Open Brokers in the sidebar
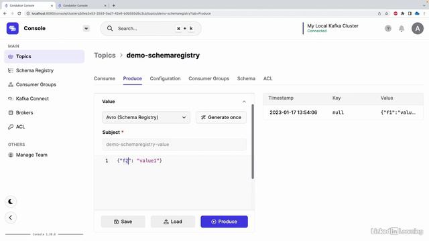This screenshot has width=429, height=241. tap(44, 112)
